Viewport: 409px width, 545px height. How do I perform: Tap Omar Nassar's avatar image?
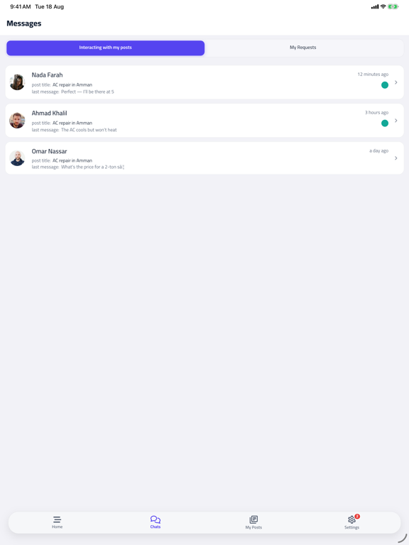17,158
